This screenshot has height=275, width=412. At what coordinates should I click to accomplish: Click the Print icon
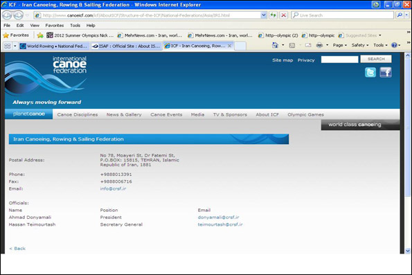319,45
